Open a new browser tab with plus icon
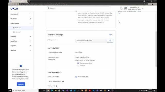Image resolution: width=165 pixels, height=92 pixels. point(29,1)
